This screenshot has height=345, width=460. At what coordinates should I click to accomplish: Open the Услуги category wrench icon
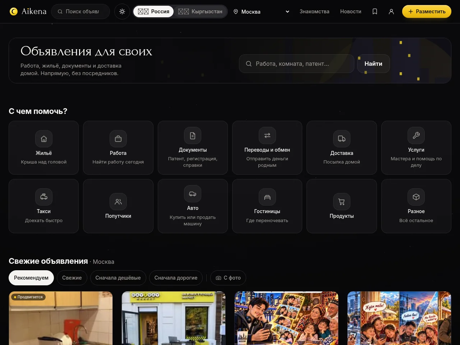point(416,135)
